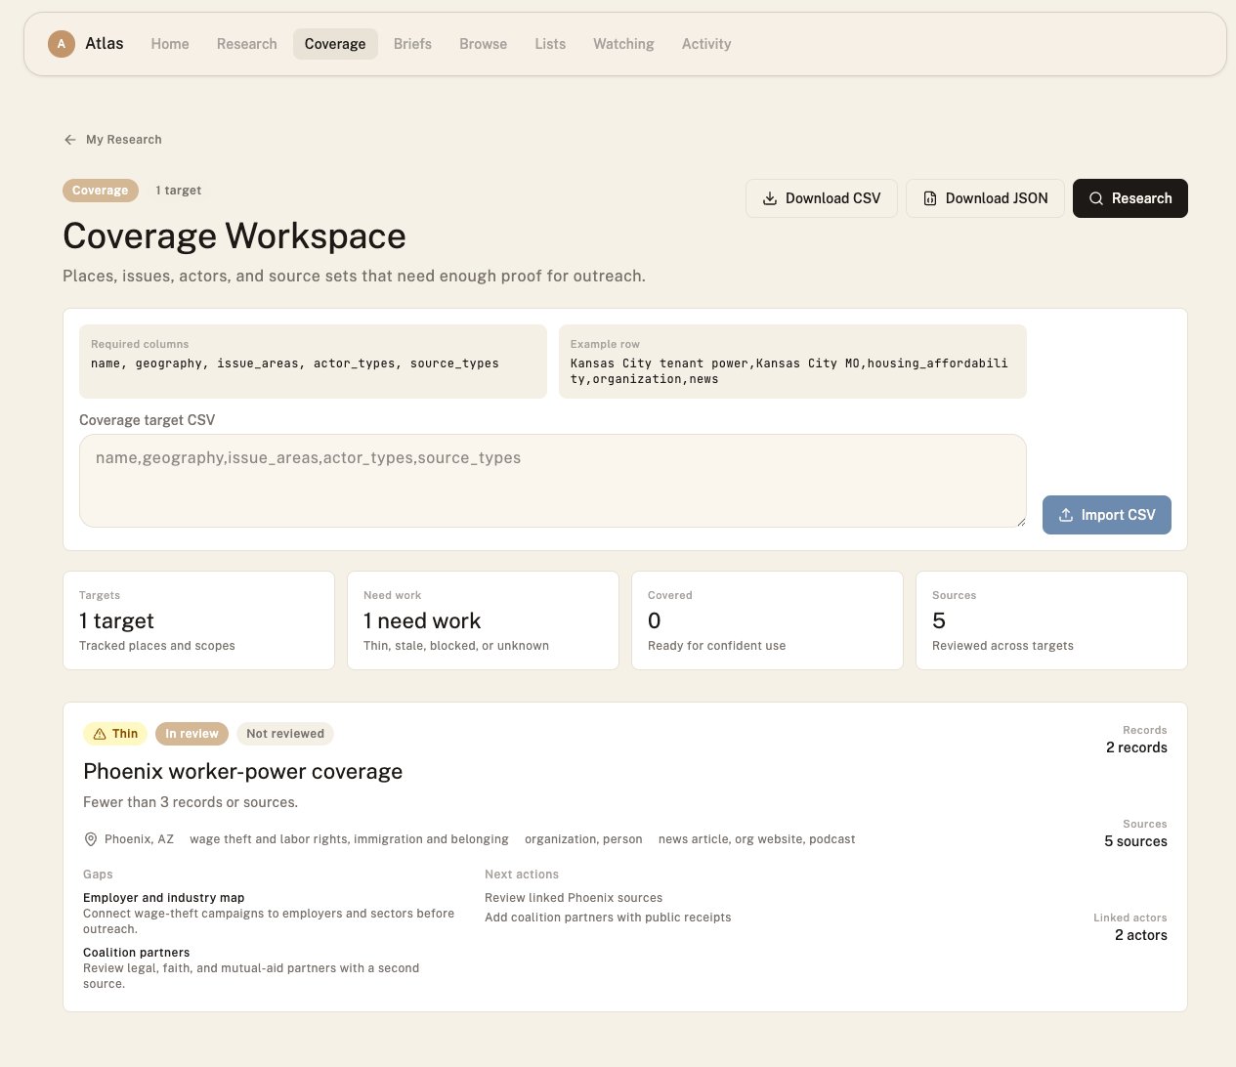
Task: Go to the Briefs nav item
Action: [x=412, y=44]
